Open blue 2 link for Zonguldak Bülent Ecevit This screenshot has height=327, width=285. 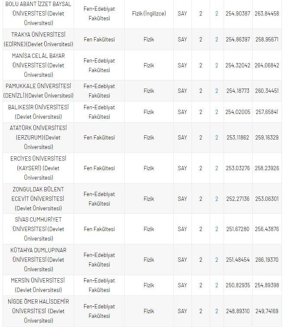pos(217,199)
